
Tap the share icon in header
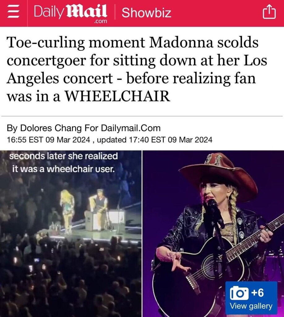pyautogui.click(x=269, y=12)
